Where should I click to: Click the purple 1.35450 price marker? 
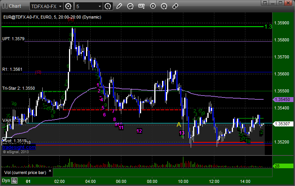pos(283,99)
